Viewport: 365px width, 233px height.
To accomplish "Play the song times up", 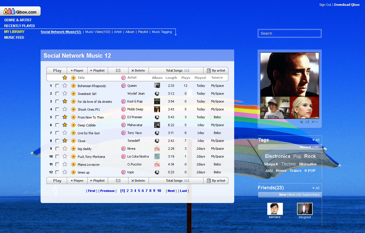I will tap(73, 172).
